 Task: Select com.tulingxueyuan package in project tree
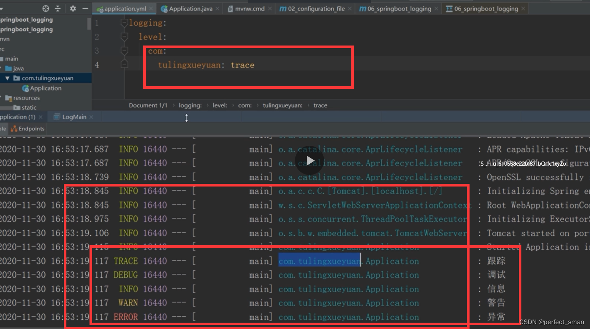point(47,78)
